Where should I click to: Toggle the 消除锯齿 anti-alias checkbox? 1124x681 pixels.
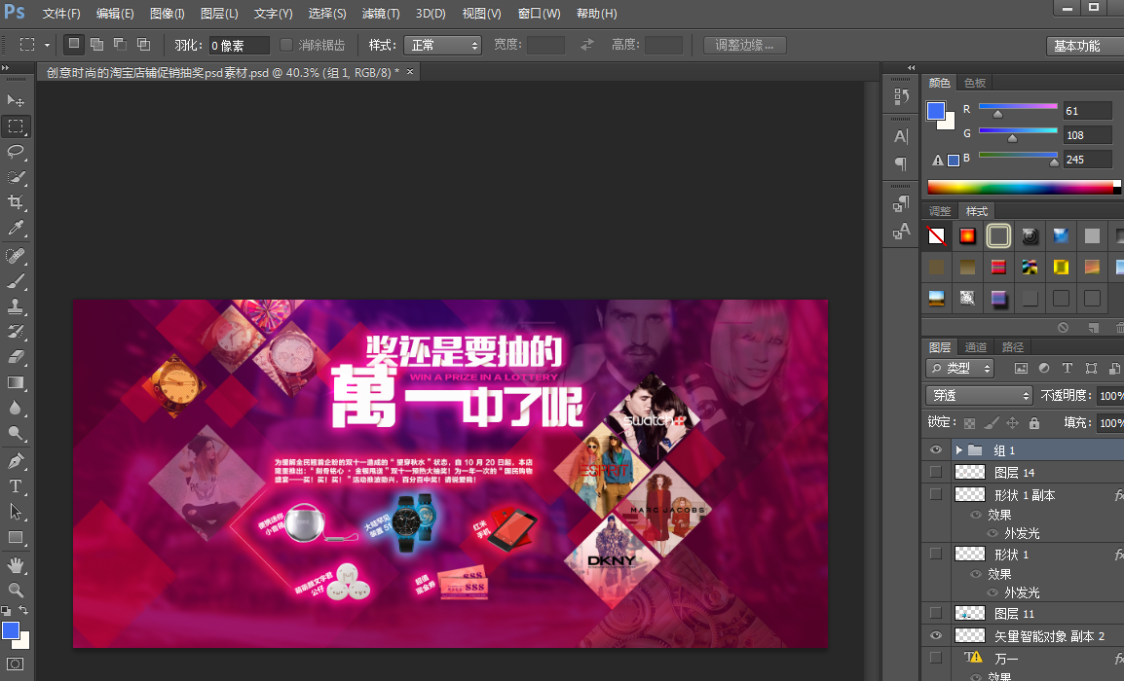[x=286, y=45]
